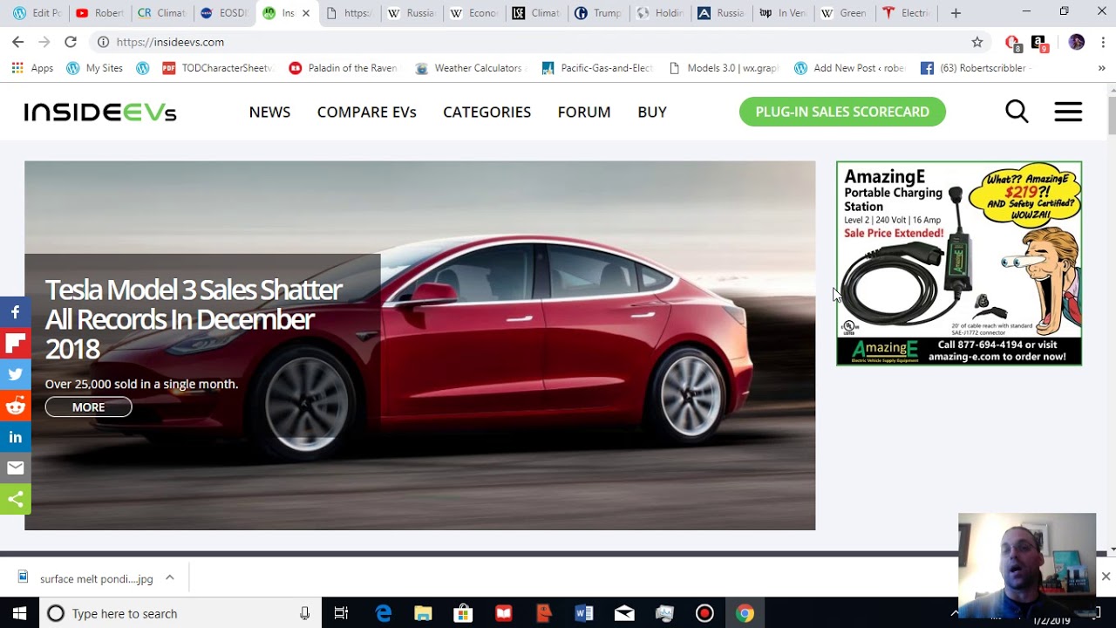Screen dimensions: 1116x628
Task: Open Weather Calculators bookmark
Action: click(469, 68)
